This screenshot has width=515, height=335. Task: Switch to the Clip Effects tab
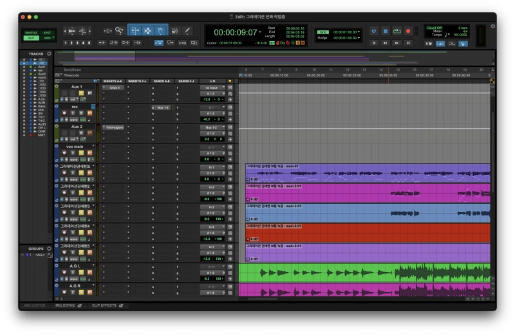(x=104, y=305)
